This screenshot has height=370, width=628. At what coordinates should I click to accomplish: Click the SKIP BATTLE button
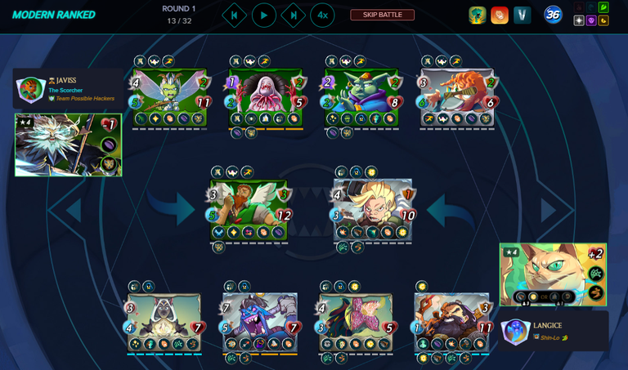382,15
